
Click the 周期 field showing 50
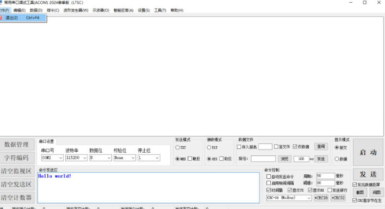325,176
